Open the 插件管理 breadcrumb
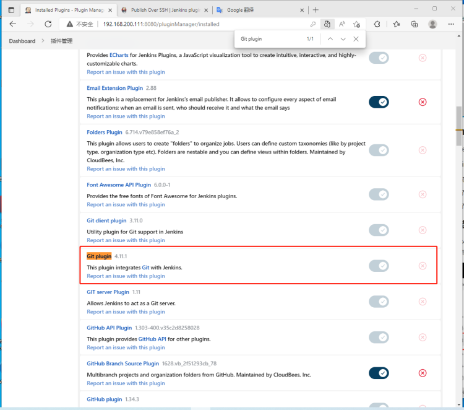This screenshot has height=410, width=464. pos(61,41)
